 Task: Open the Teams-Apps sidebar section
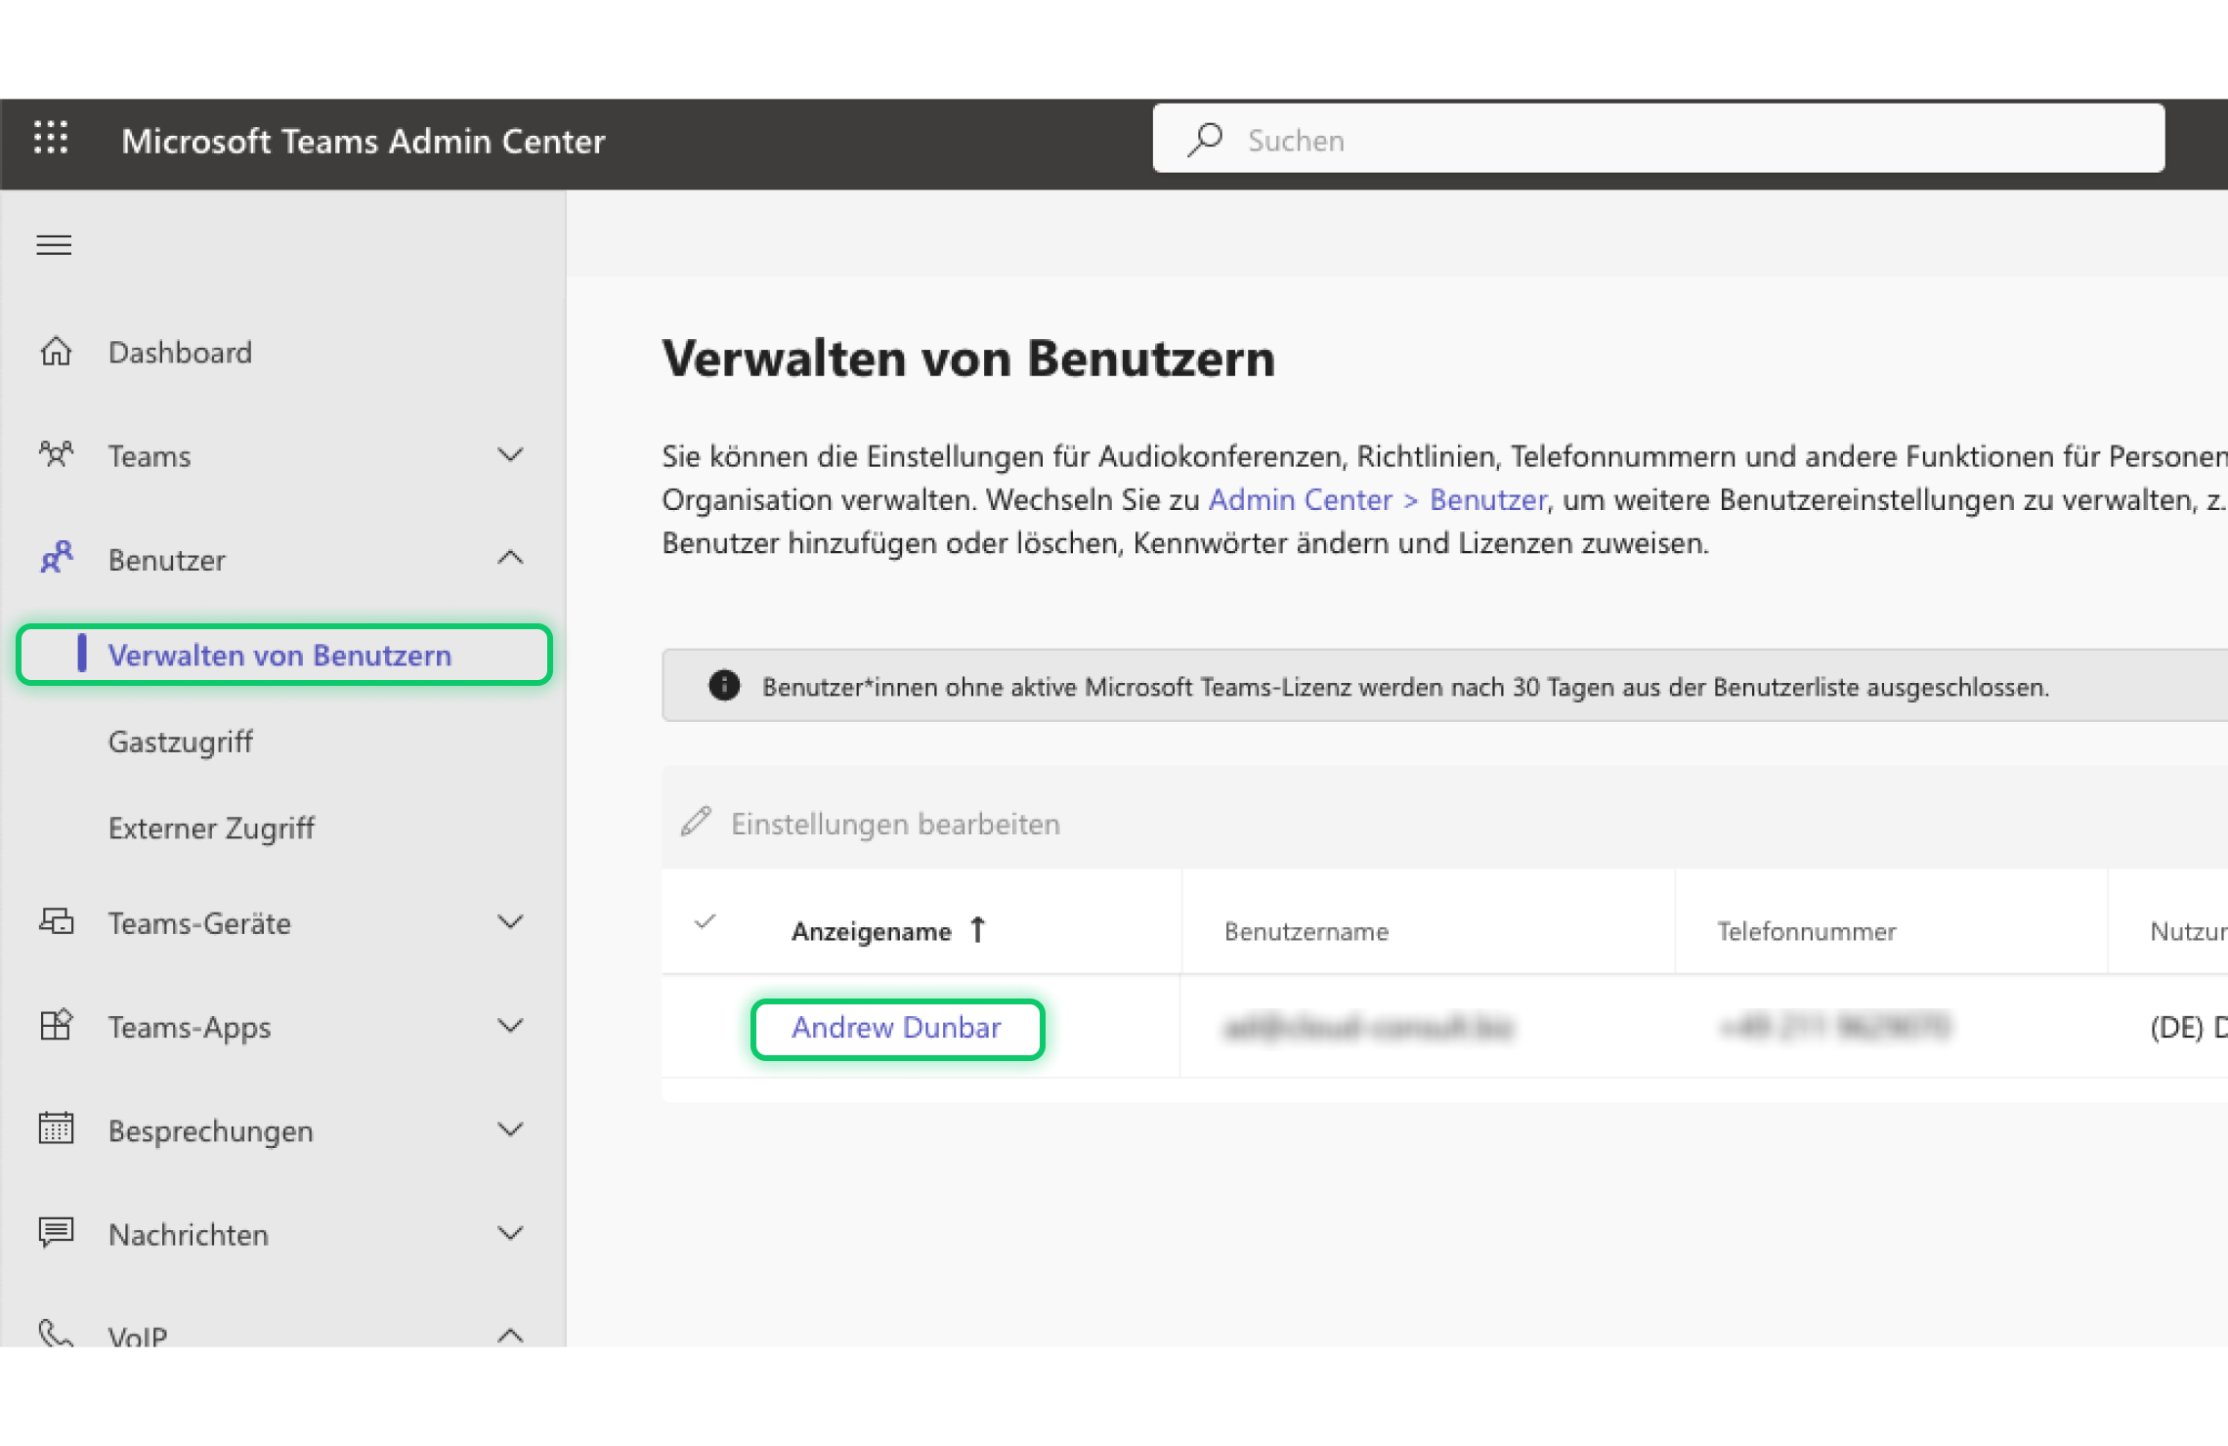tap(190, 1028)
